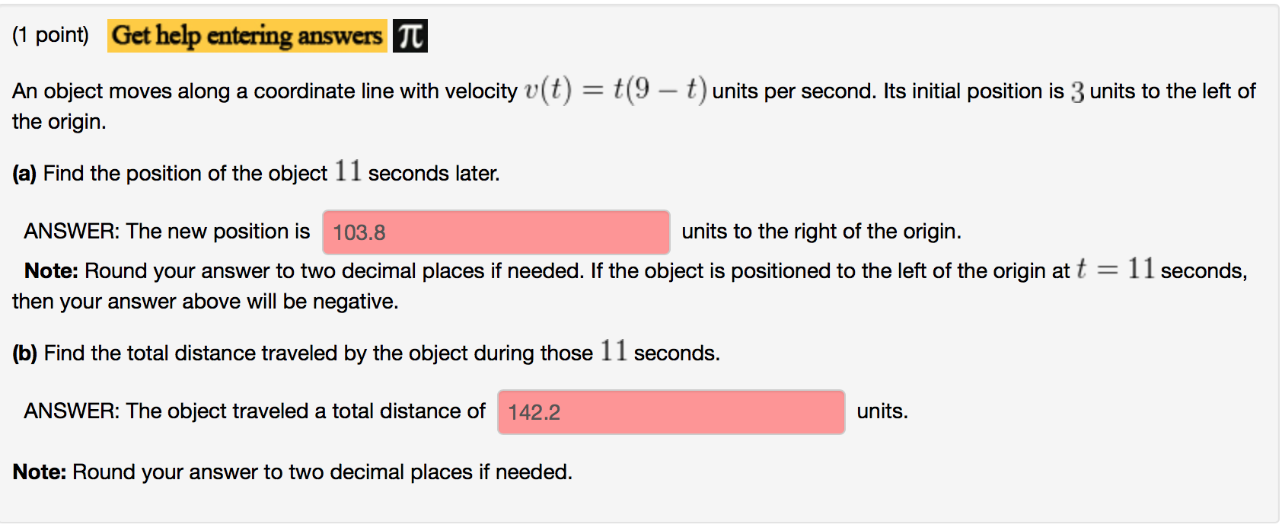Click the number 11 in the part (b) question
The image size is (1282, 531).
click(613, 351)
